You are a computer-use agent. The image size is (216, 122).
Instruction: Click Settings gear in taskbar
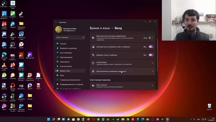tap(167, 119)
